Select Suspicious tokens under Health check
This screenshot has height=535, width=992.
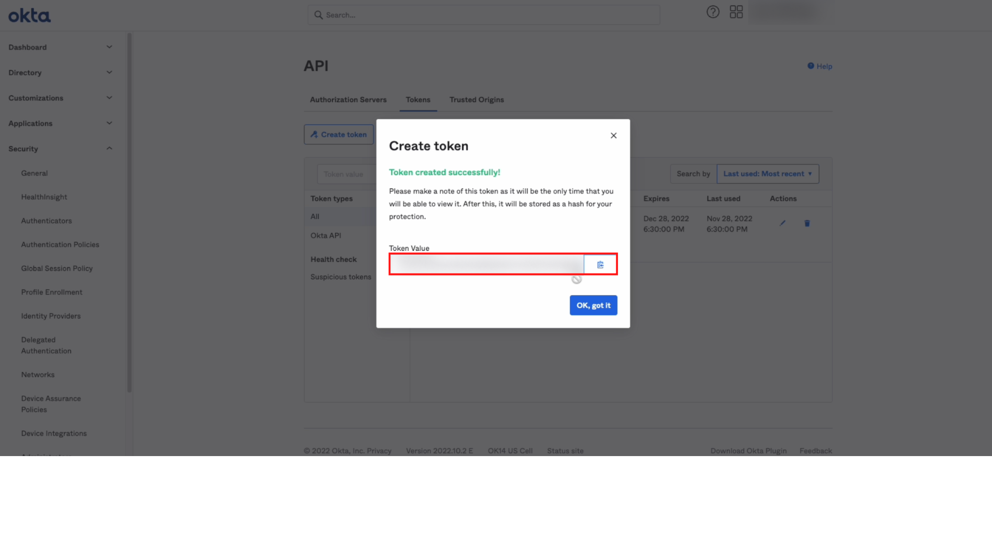[x=341, y=277]
